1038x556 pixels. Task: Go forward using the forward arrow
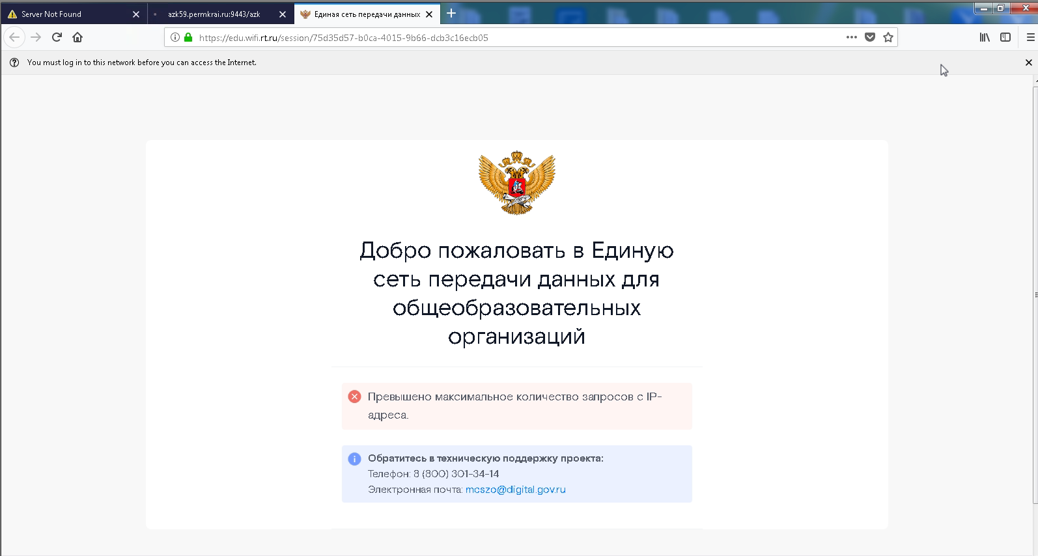(36, 37)
